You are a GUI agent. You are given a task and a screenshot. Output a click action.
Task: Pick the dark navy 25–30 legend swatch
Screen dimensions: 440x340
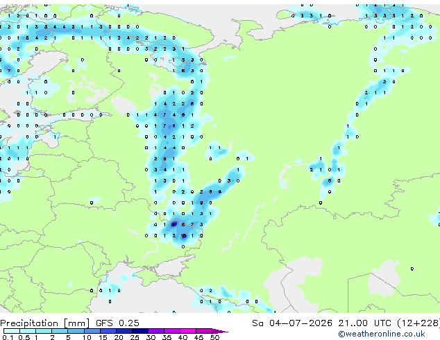pyautogui.click(x=140, y=331)
